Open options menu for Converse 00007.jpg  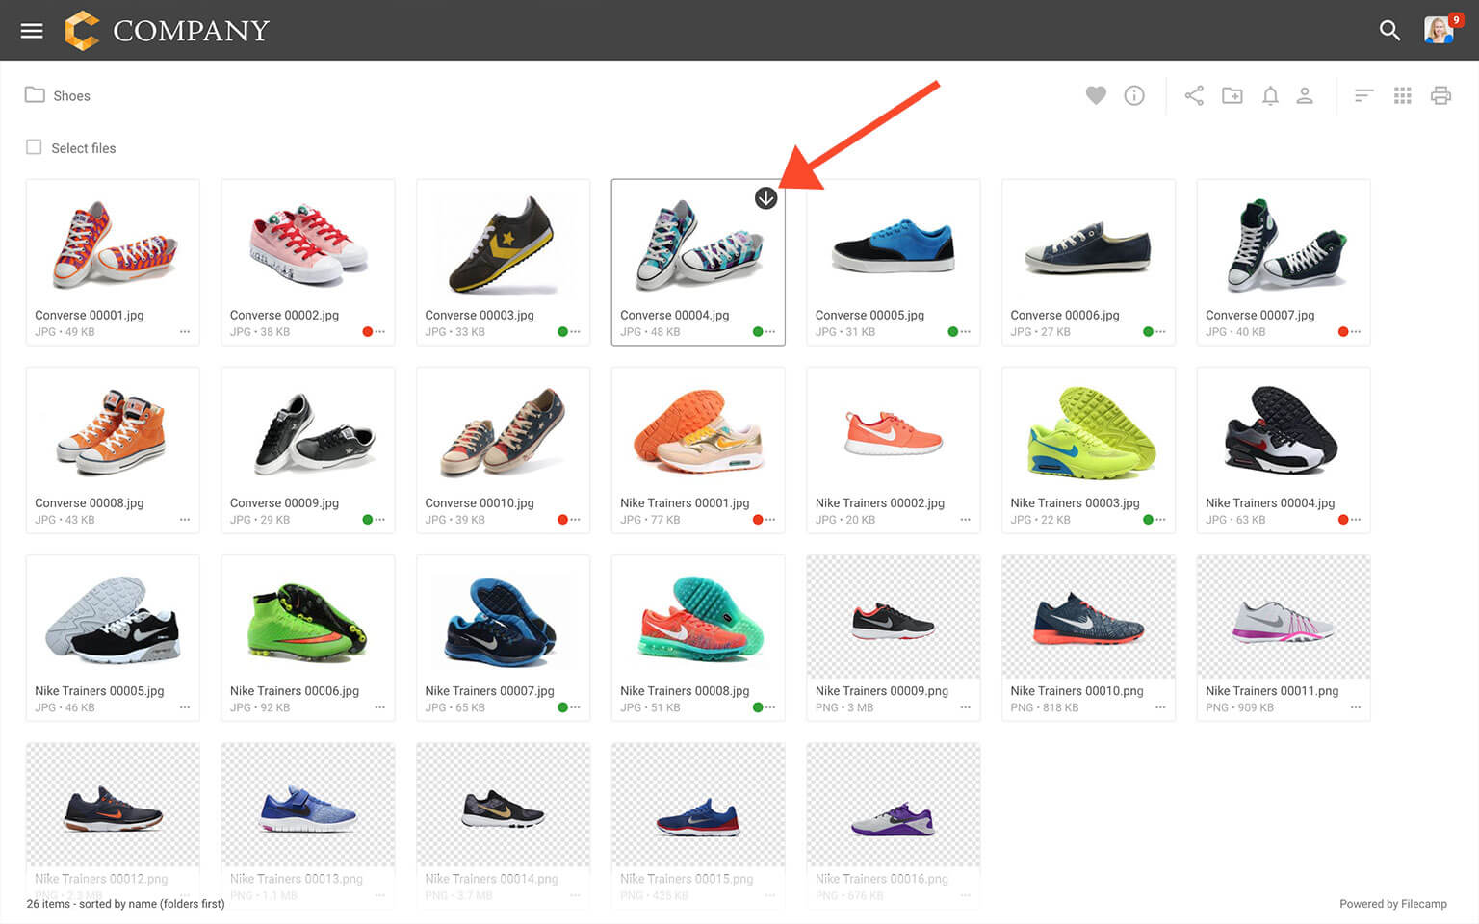coord(1356,332)
